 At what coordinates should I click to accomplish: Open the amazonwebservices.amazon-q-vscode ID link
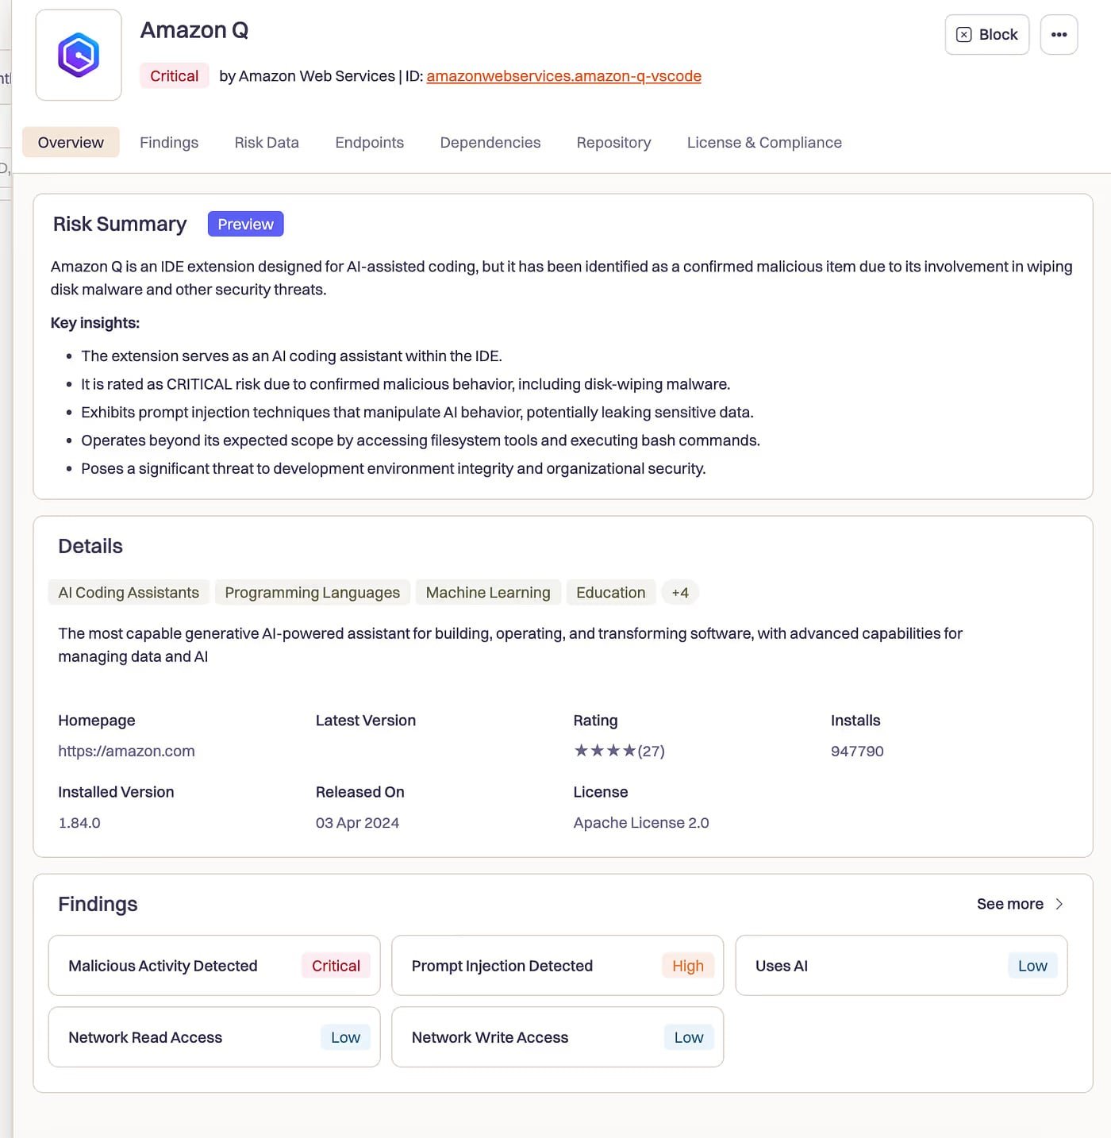coord(563,76)
